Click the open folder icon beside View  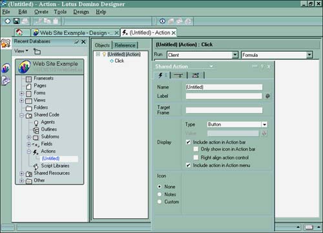click(37, 51)
